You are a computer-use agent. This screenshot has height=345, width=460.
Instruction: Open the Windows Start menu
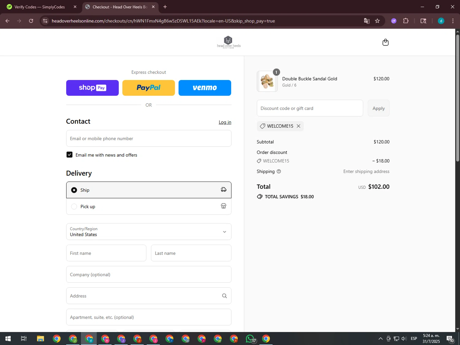8,339
